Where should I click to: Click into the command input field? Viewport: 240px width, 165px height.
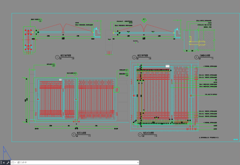pos(77,163)
